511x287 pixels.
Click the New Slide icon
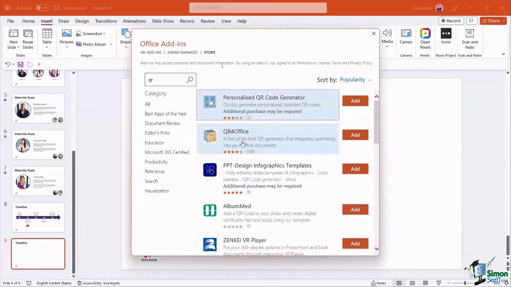tap(13, 33)
